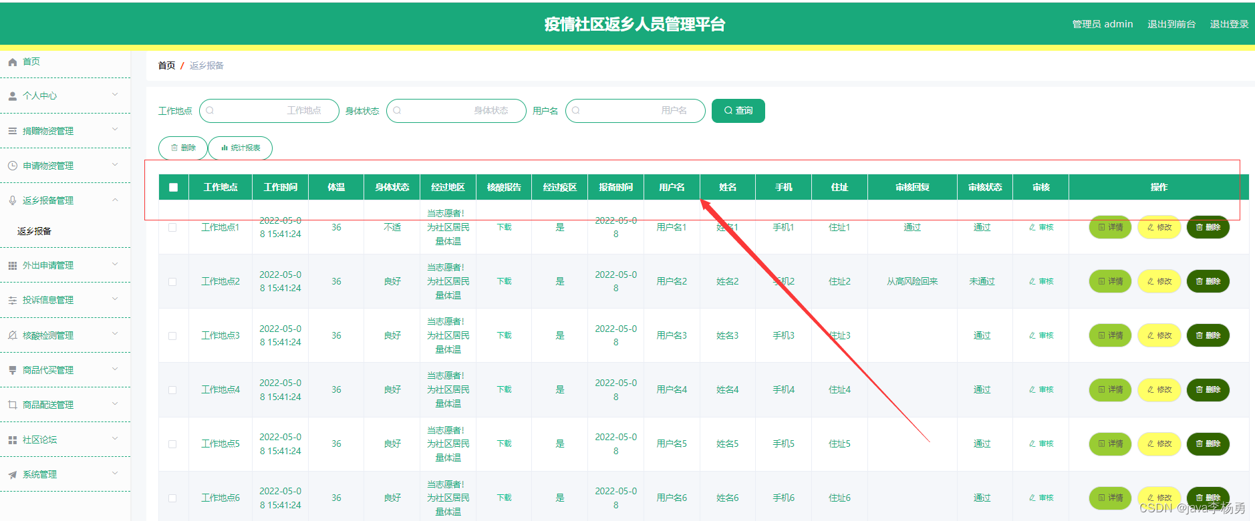Check the row checkbox for 工作地点2
The width and height of the screenshot is (1255, 521).
coord(172,282)
